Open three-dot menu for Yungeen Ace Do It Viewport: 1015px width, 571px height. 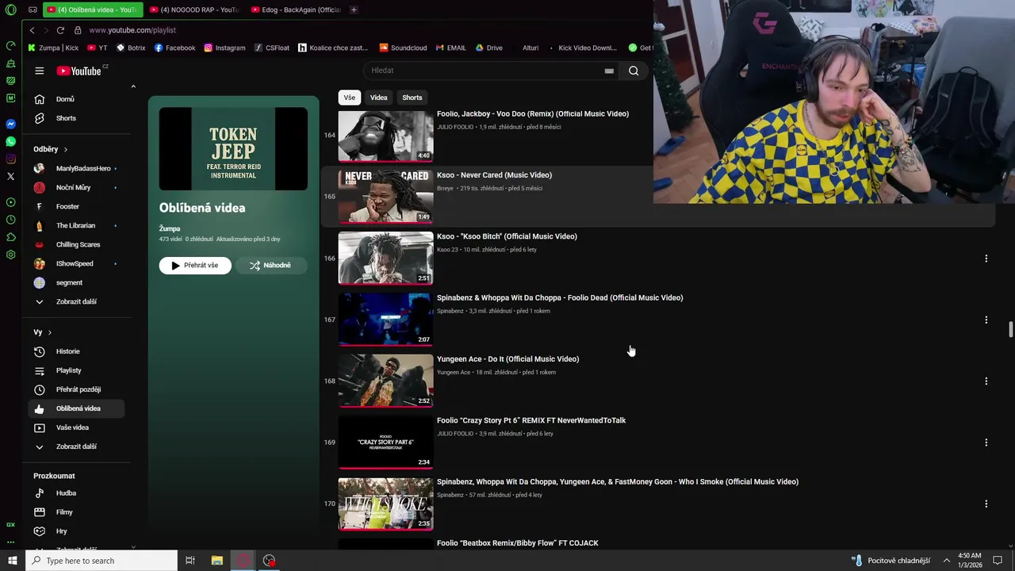pyautogui.click(x=986, y=381)
